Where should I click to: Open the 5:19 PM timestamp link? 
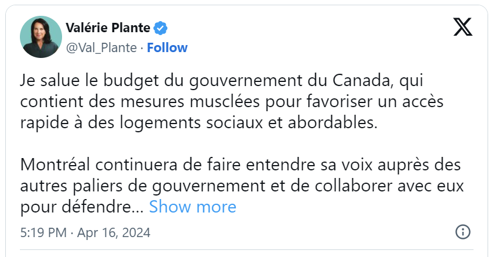(x=43, y=233)
